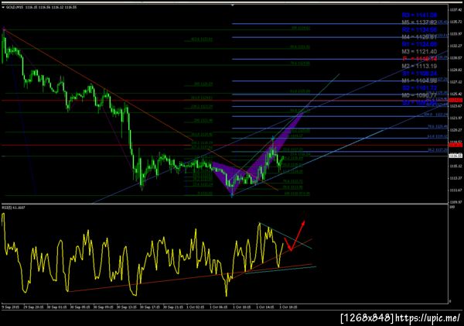The height and width of the screenshot is (326, 464).
Task: Click the 30 Sep 17:15 time label
Action: (150, 307)
